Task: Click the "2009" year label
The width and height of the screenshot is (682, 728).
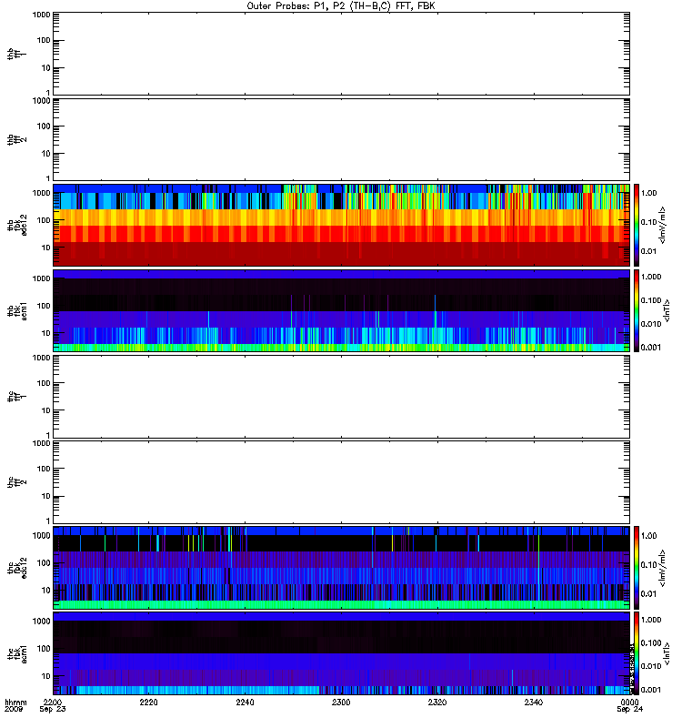Action: point(13,710)
